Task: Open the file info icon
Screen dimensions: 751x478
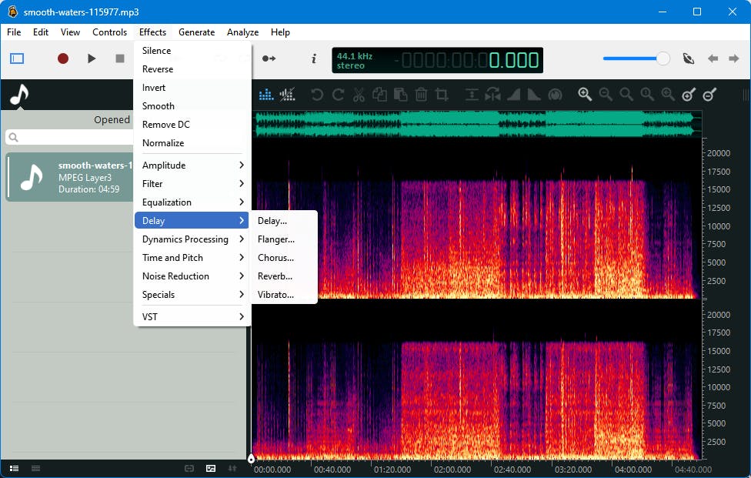Action: click(313, 58)
